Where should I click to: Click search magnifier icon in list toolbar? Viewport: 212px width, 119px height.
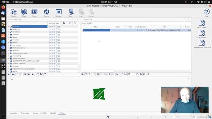98,74
